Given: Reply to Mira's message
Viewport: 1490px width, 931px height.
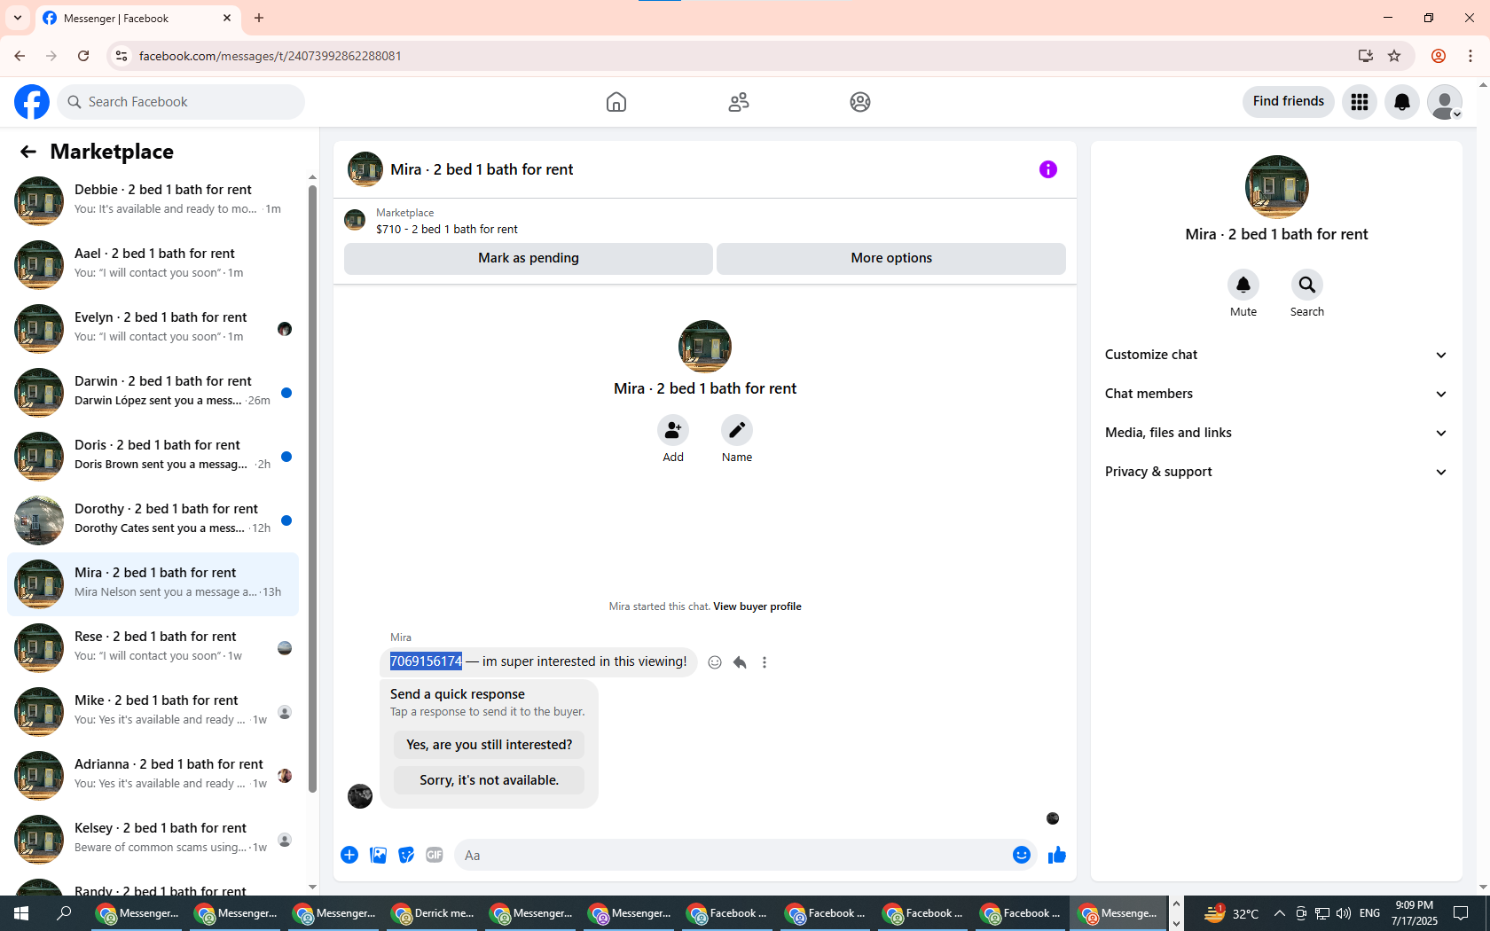Looking at the screenshot, I should [x=740, y=662].
